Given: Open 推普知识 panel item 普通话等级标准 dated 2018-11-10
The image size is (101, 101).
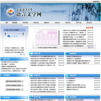Looking at the screenshot, I should (74, 56).
